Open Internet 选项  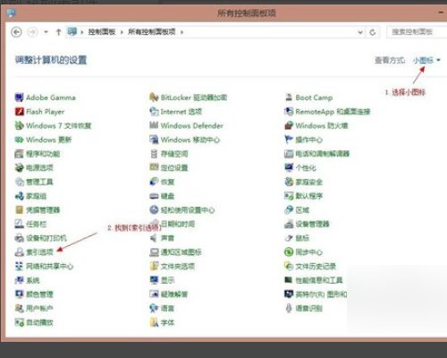(176, 112)
